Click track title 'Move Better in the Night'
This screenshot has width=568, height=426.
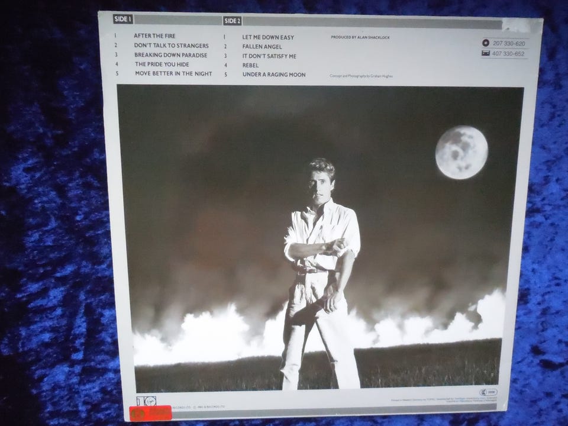point(173,73)
